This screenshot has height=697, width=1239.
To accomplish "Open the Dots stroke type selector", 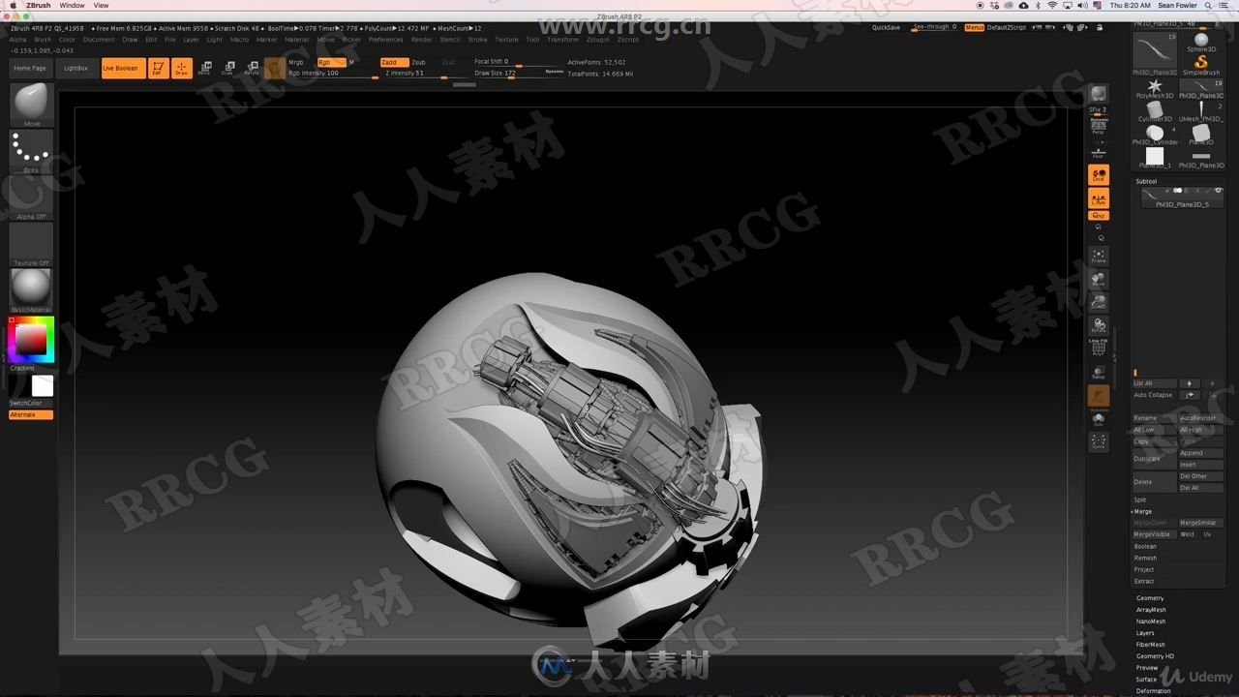I will point(32,152).
